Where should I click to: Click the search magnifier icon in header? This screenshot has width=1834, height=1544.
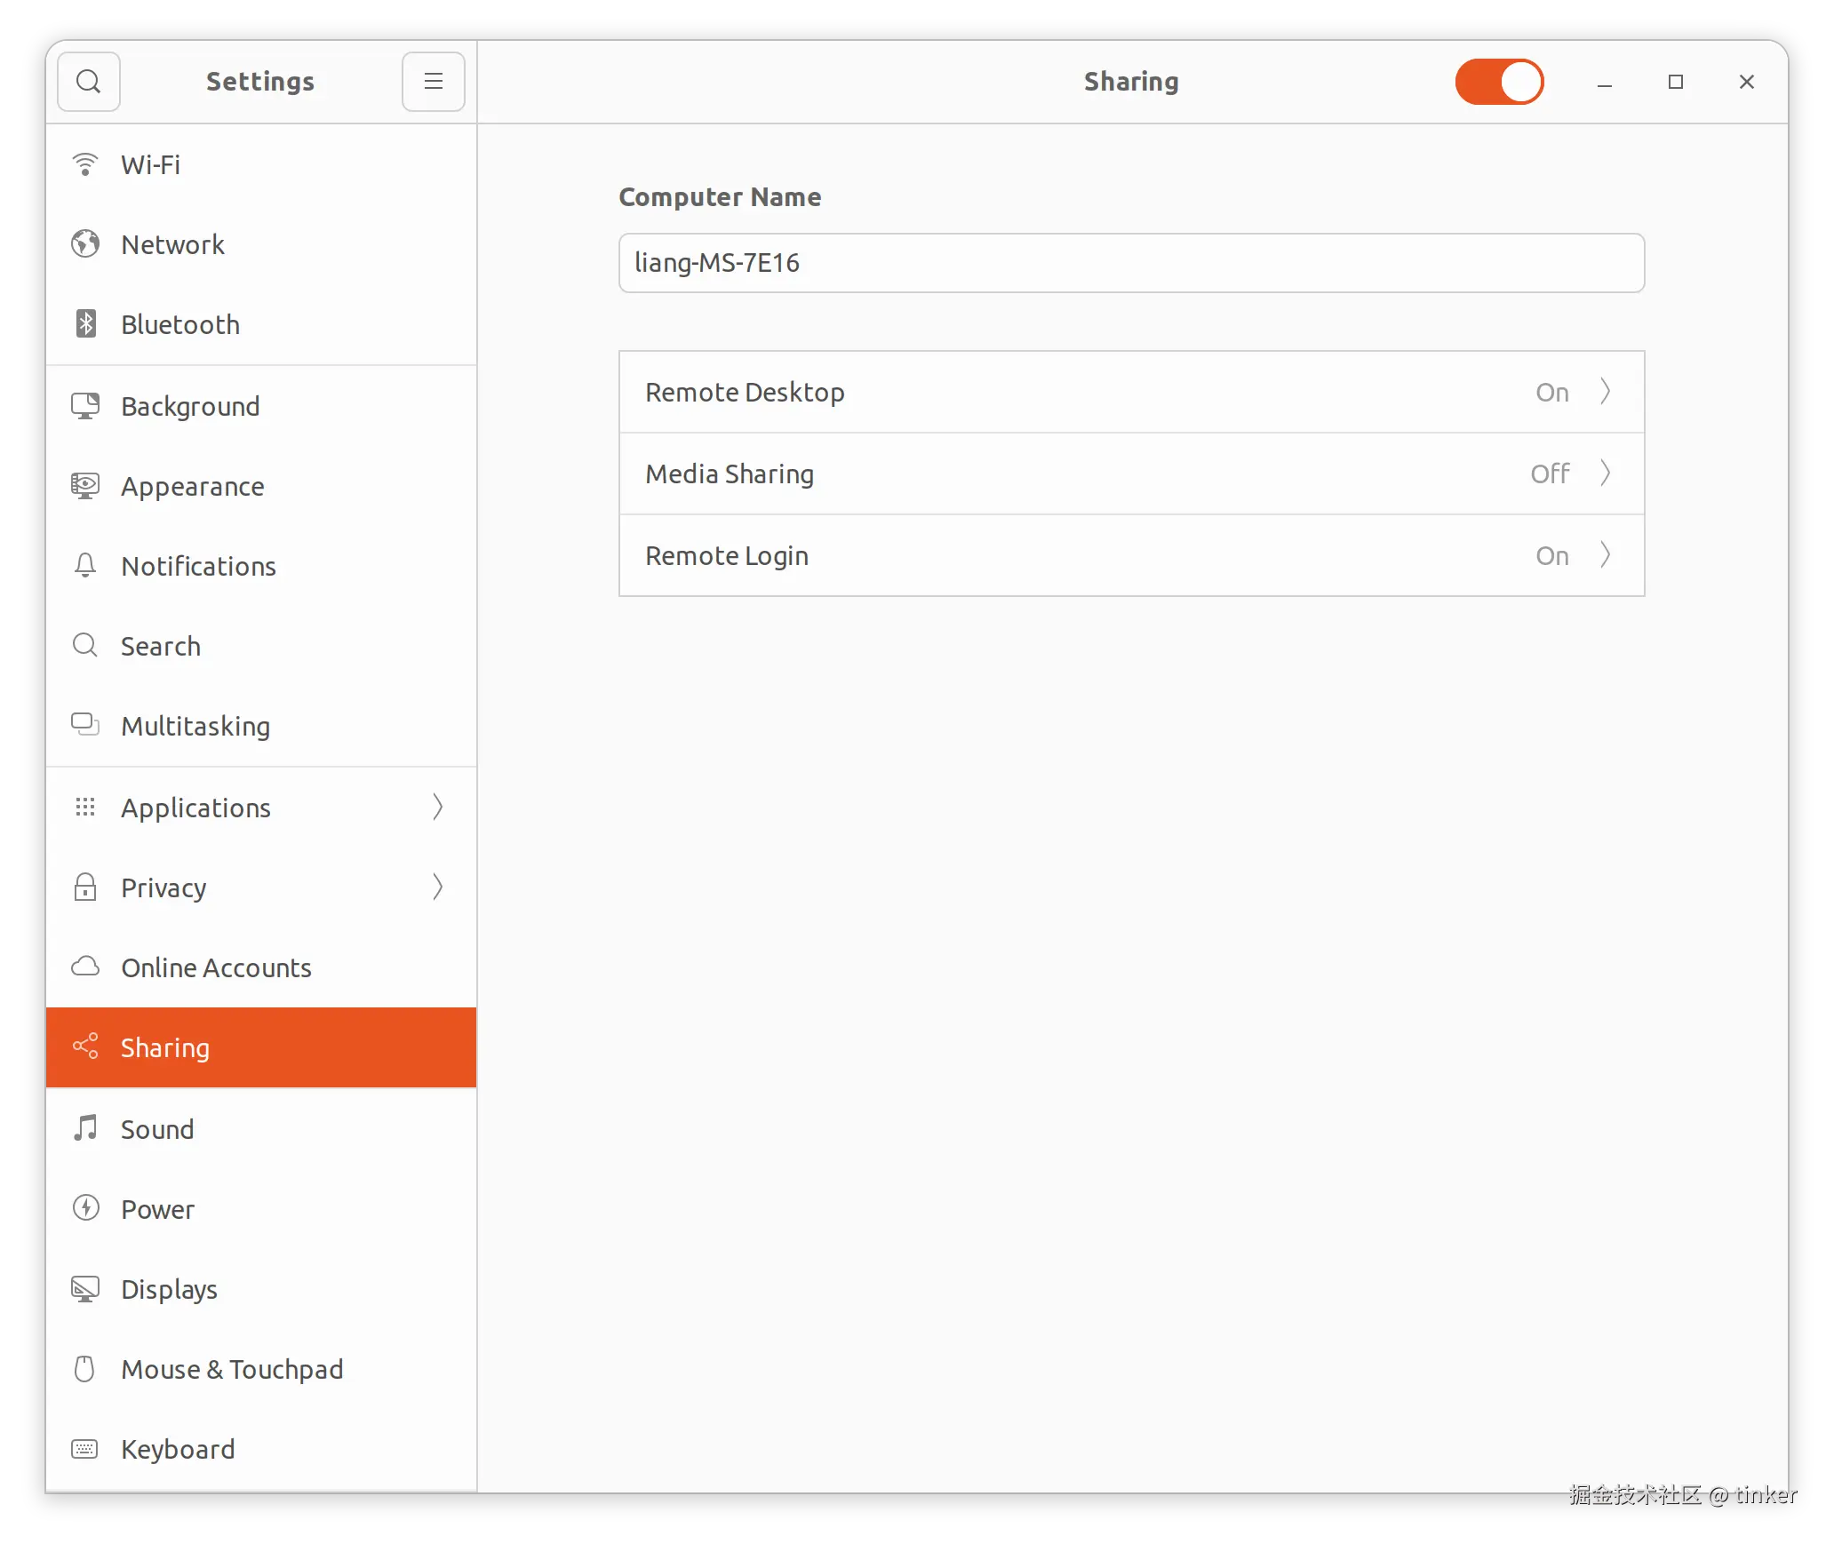click(88, 82)
